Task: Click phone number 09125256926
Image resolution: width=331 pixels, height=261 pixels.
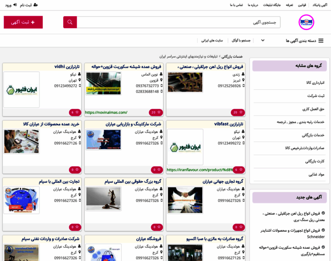Action: point(229,86)
